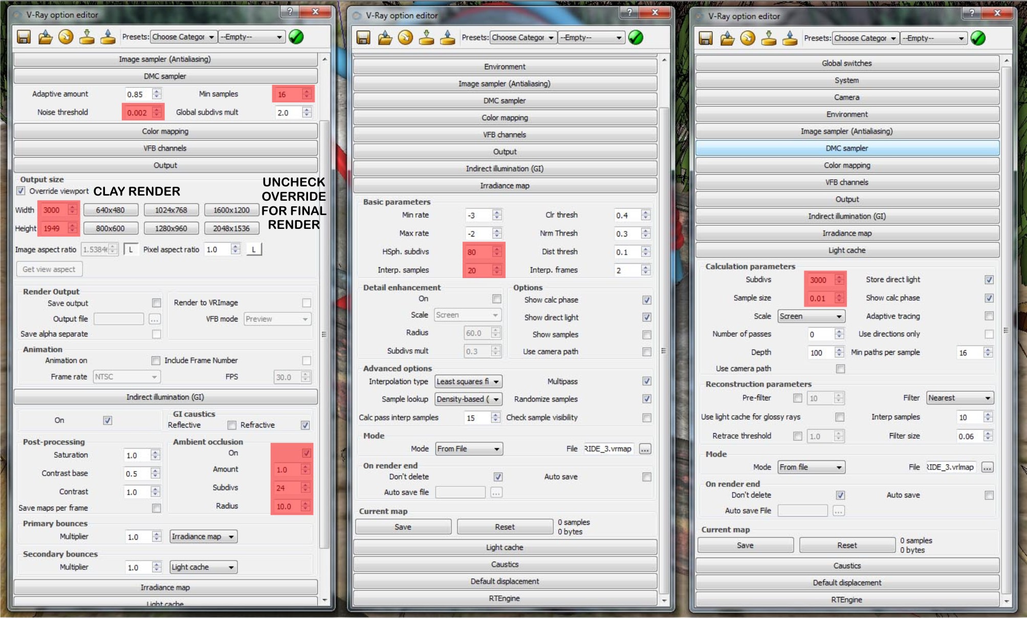
Task: Click second stamp preset icon in left window
Action: 108,37
